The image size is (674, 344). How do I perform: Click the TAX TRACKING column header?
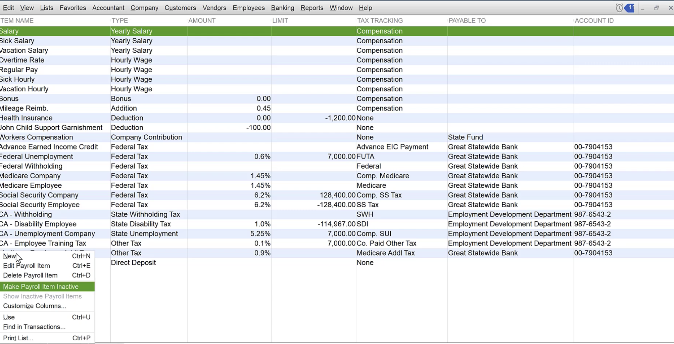pos(380,20)
